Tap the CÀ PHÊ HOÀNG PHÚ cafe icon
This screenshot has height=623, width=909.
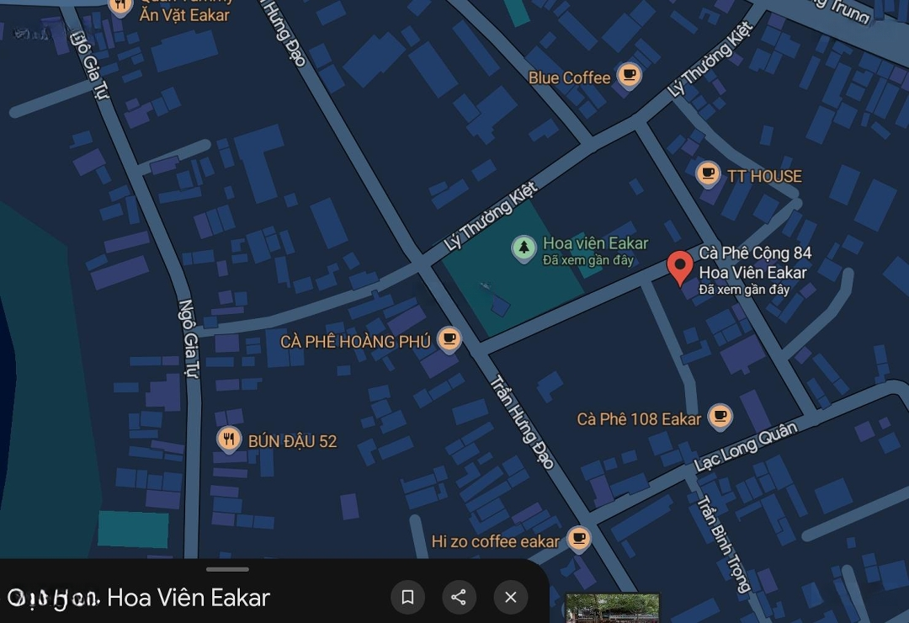pos(449,340)
